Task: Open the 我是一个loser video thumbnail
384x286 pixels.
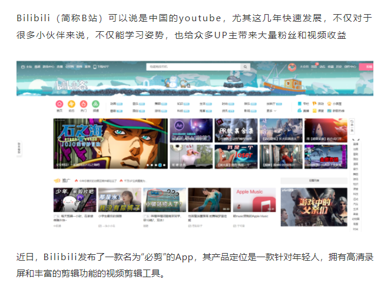Action: click(x=236, y=157)
